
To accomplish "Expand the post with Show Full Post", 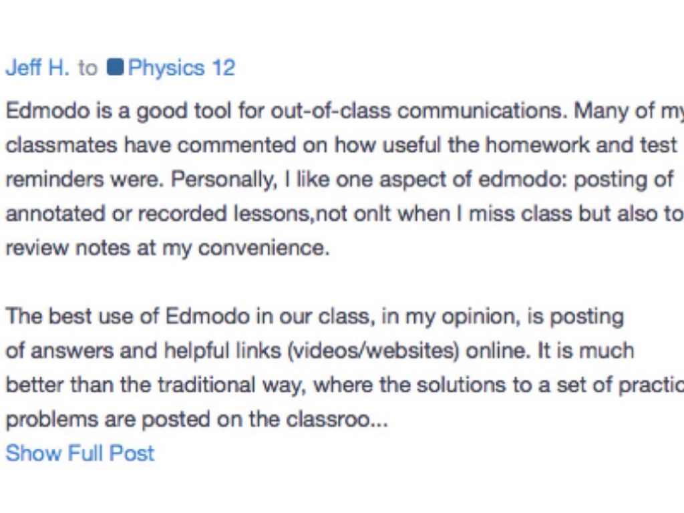I will point(80,453).
